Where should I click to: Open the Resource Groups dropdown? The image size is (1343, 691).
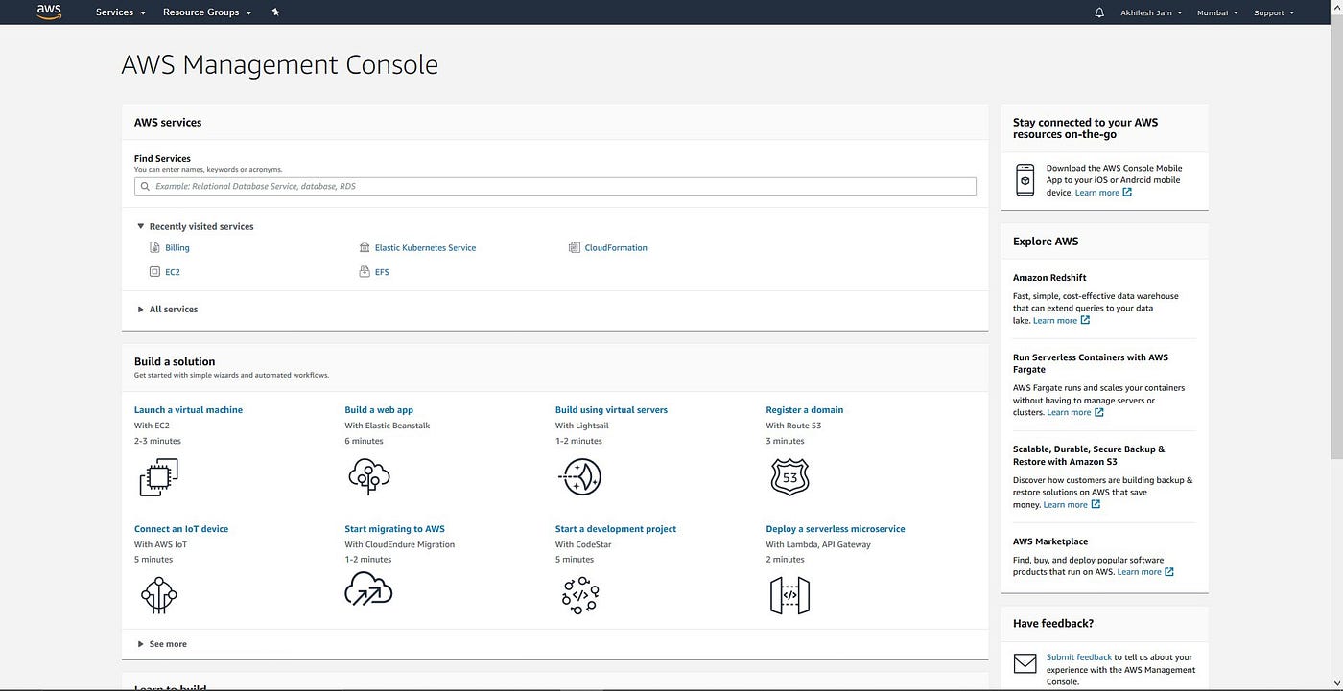pyautogui.click(x=207, y=12)
